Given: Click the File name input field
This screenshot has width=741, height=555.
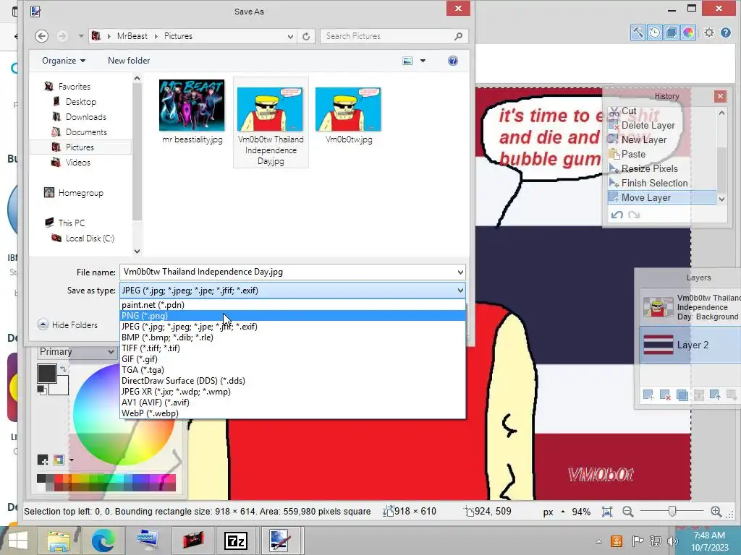Looking at the screenshot, I should [287, 272].
